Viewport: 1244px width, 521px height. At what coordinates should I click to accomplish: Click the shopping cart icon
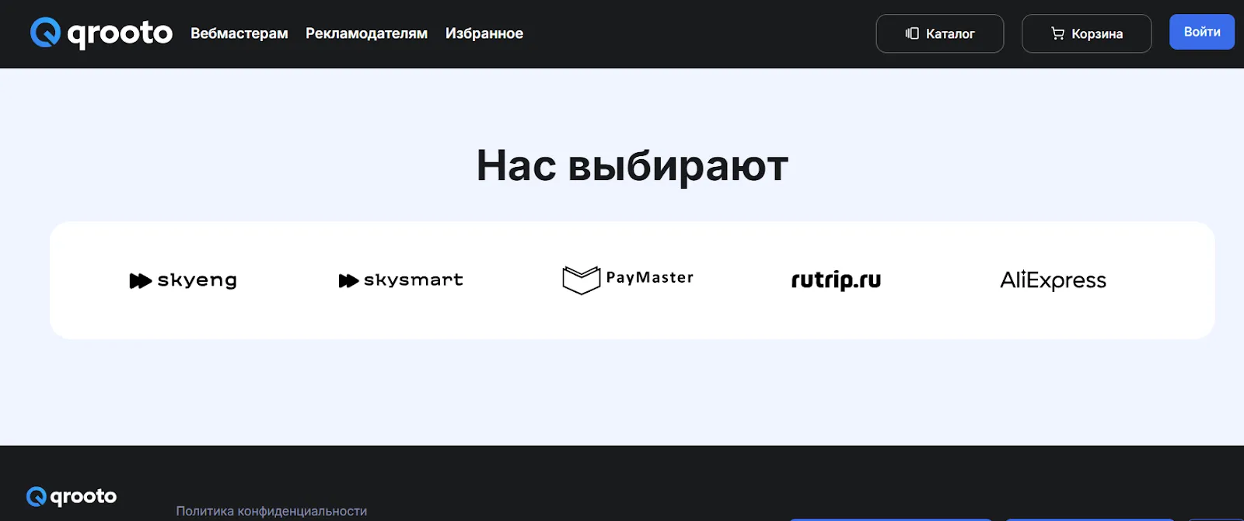click(x=1057, y=33)
